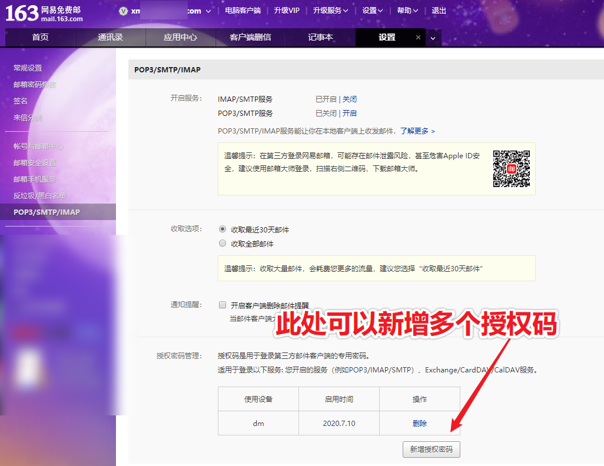Expand the 升级服务 menu
Image resolution: width=604 pixels, height=466 pixels.
point(330,11)
